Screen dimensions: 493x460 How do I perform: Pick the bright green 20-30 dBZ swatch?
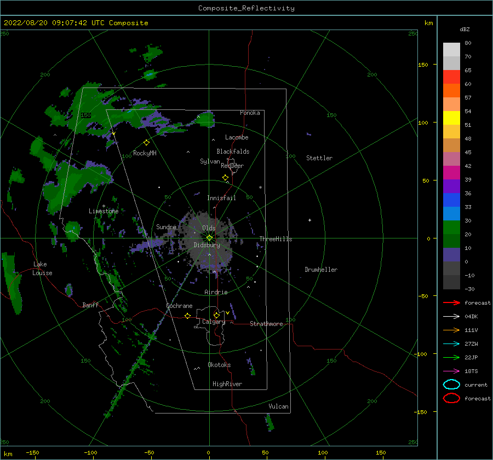(x=451, y=228)
